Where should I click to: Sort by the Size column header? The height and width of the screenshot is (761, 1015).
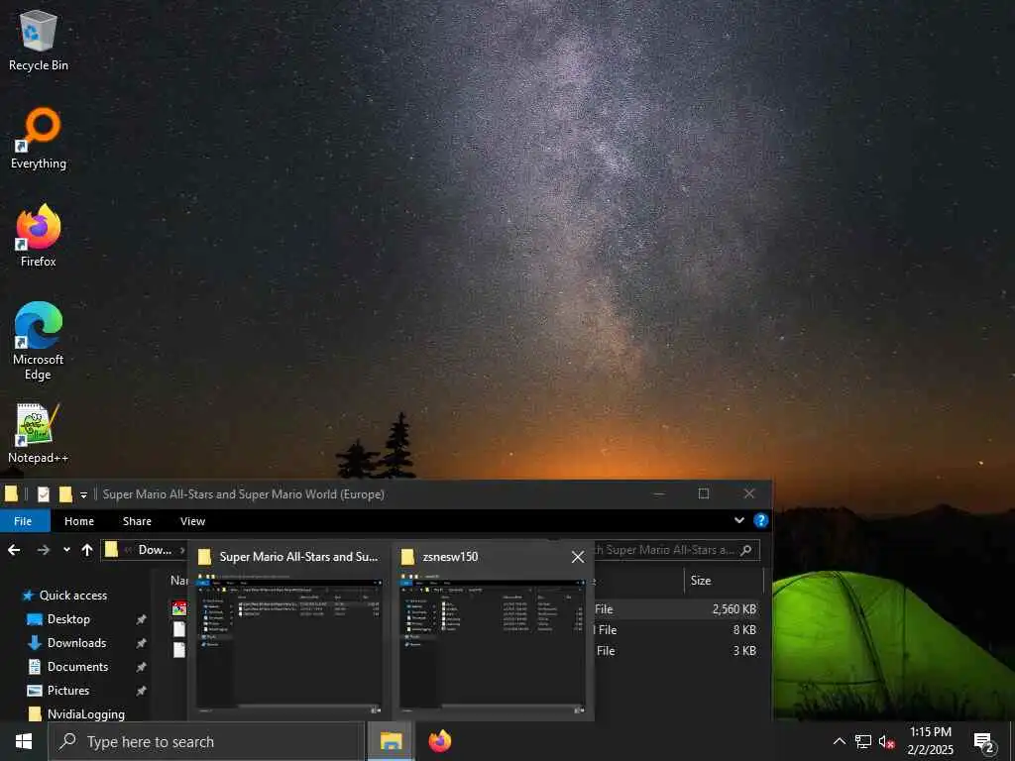pos(723,581)
